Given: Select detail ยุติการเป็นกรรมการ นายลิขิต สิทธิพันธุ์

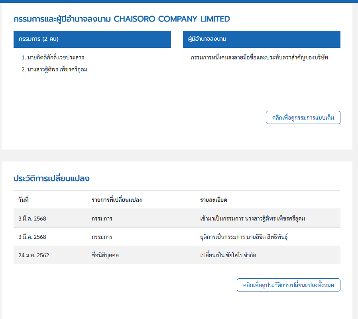Looking at the screenshot, I should click(244, 237).
